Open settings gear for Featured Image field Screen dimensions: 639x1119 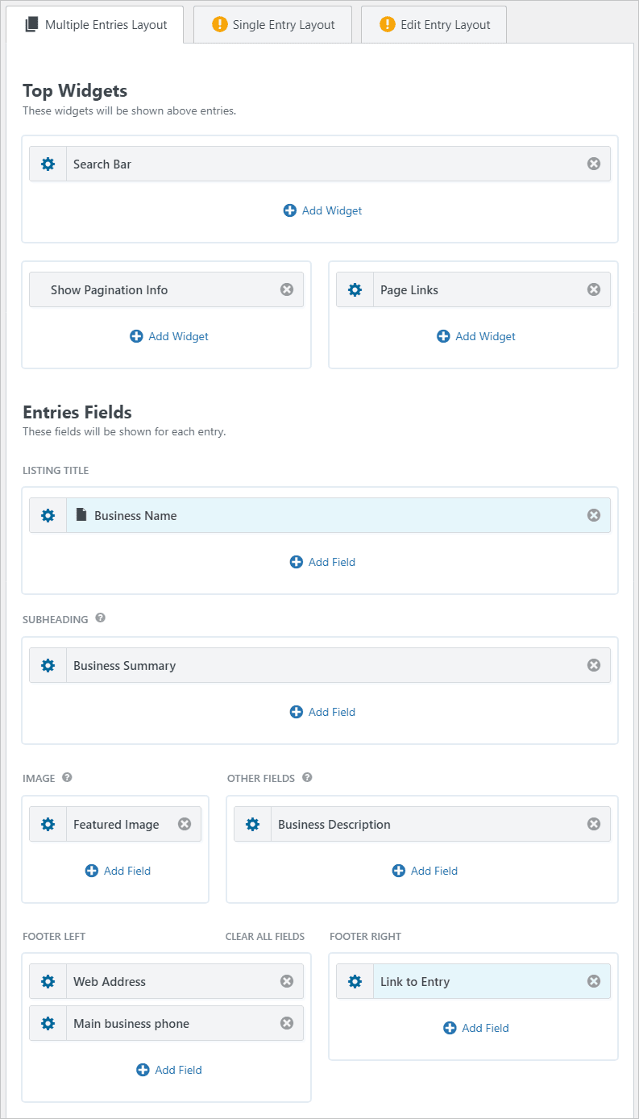tap(48, 825)
